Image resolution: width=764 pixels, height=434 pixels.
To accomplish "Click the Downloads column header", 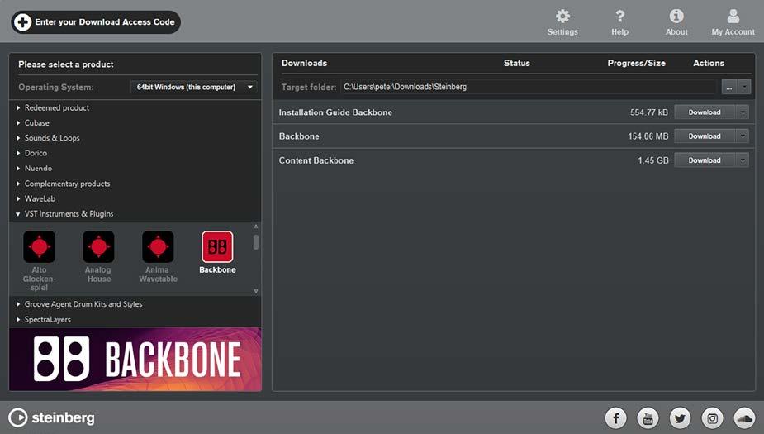I will point(304,63).
